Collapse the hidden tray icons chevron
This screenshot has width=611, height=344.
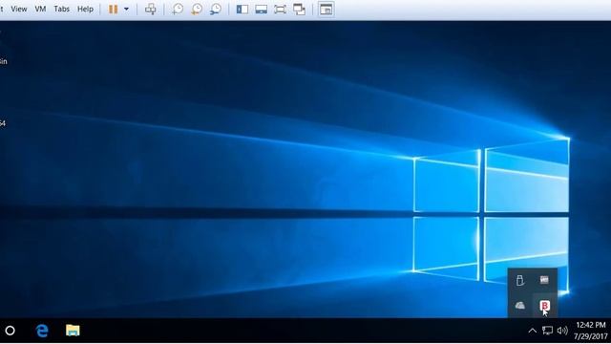pyautogui.click(x=533, y=331)
